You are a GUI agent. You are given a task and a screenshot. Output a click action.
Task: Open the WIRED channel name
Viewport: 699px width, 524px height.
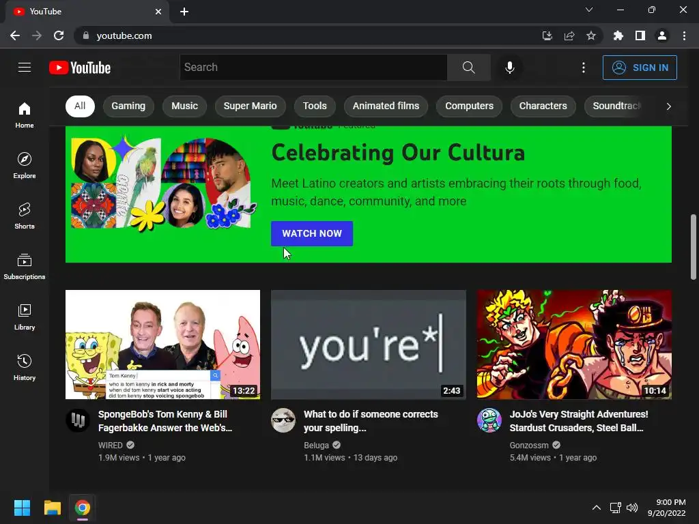pos(110,445)
